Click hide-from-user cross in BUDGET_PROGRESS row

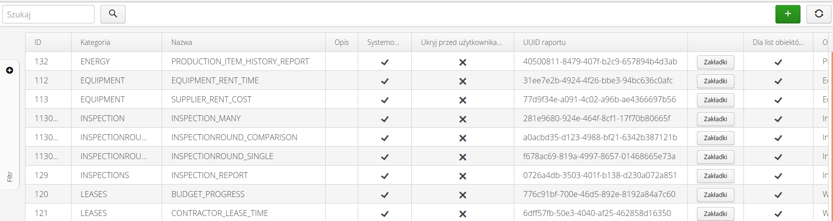[463, 195]
